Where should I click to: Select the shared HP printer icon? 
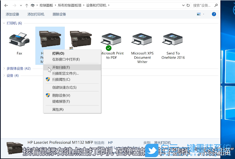(x=81, y=39)
